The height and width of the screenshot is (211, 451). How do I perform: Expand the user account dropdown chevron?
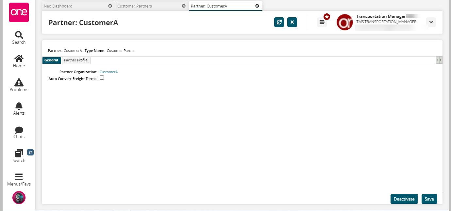click(x=431, y=22)
